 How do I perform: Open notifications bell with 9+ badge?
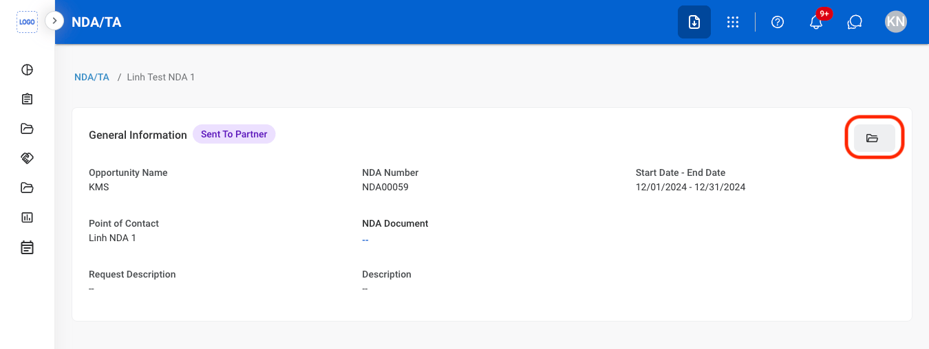coord(817,22)
